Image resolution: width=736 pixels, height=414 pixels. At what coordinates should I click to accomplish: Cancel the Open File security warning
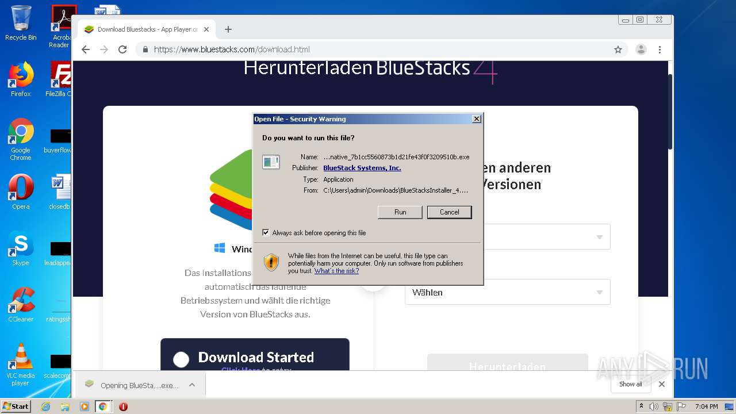click(450, 212)
